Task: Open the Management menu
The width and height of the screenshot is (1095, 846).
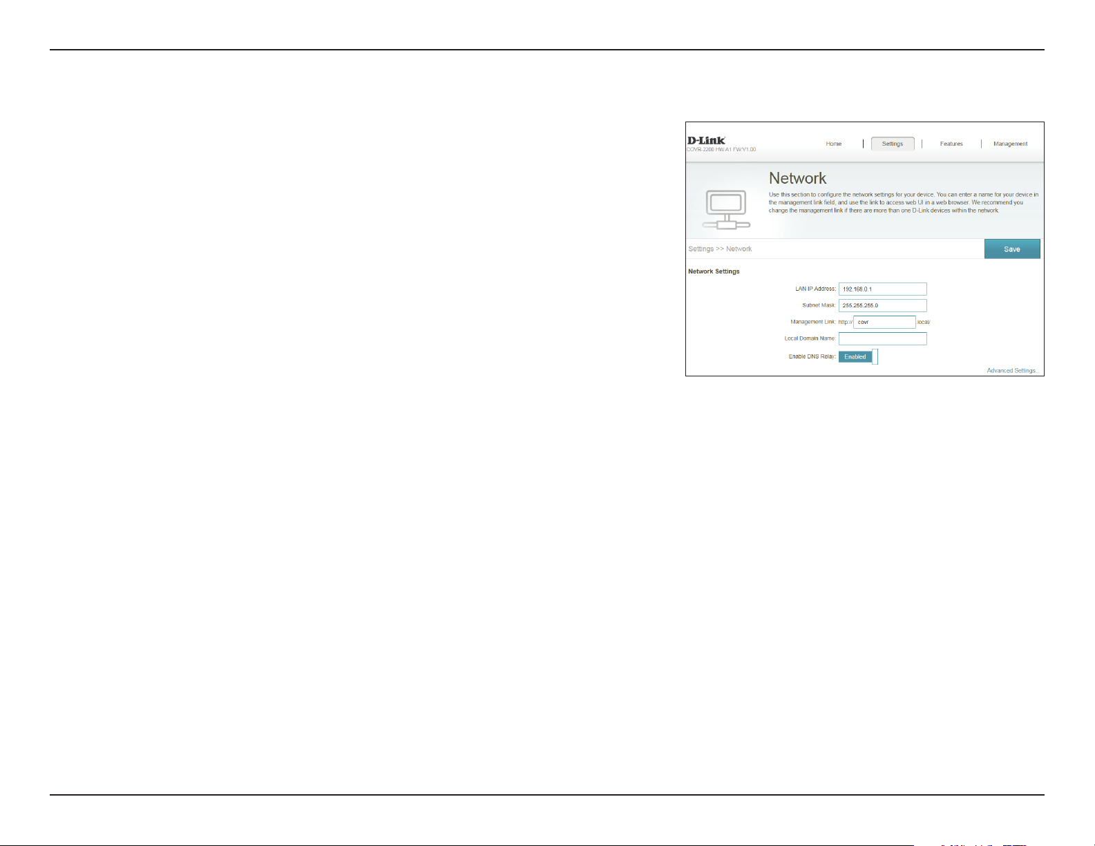Action: coord(1010,144)
